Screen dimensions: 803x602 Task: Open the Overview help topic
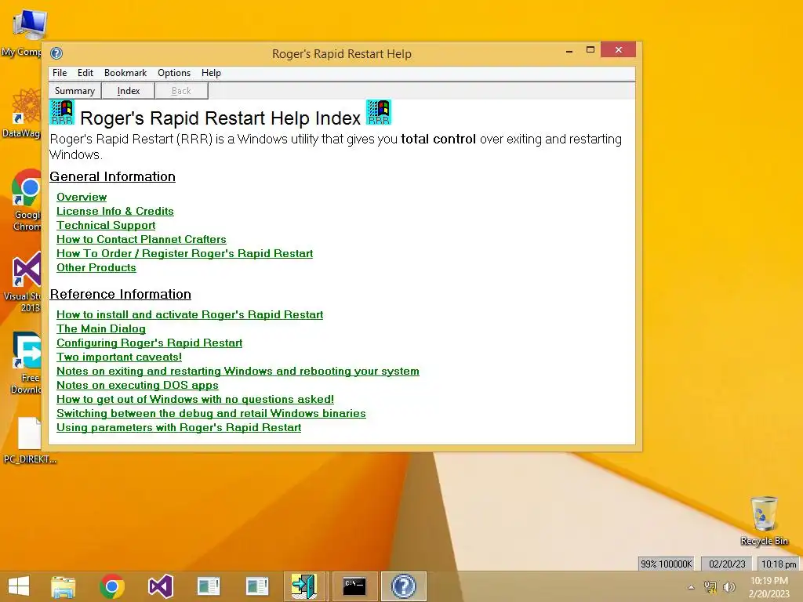pyautogui.click(x=82, y=197)
